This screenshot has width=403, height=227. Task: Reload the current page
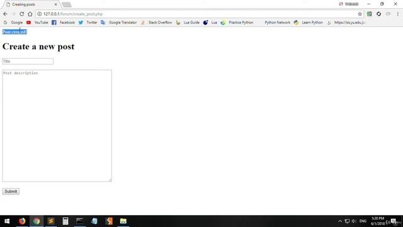click(21, 14)
